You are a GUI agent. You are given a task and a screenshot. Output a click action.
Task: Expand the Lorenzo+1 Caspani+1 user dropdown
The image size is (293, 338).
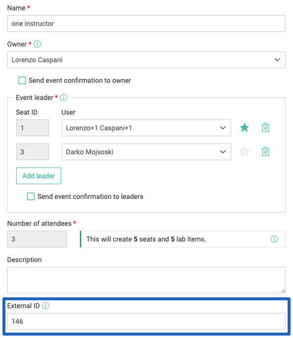[146, 128]
